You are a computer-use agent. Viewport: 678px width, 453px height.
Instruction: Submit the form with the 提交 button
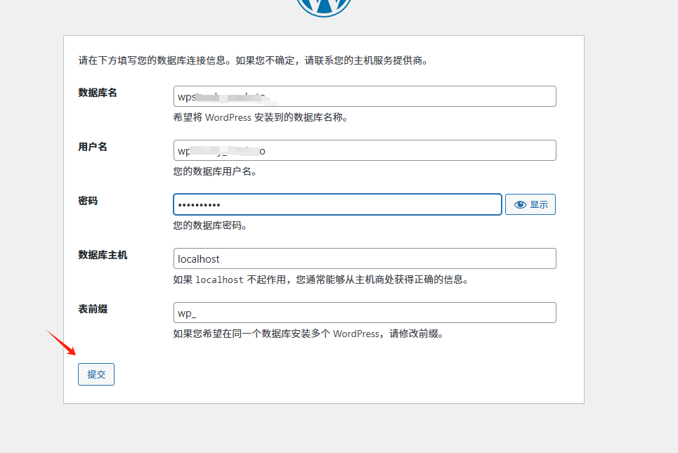[x=96, y=374]
